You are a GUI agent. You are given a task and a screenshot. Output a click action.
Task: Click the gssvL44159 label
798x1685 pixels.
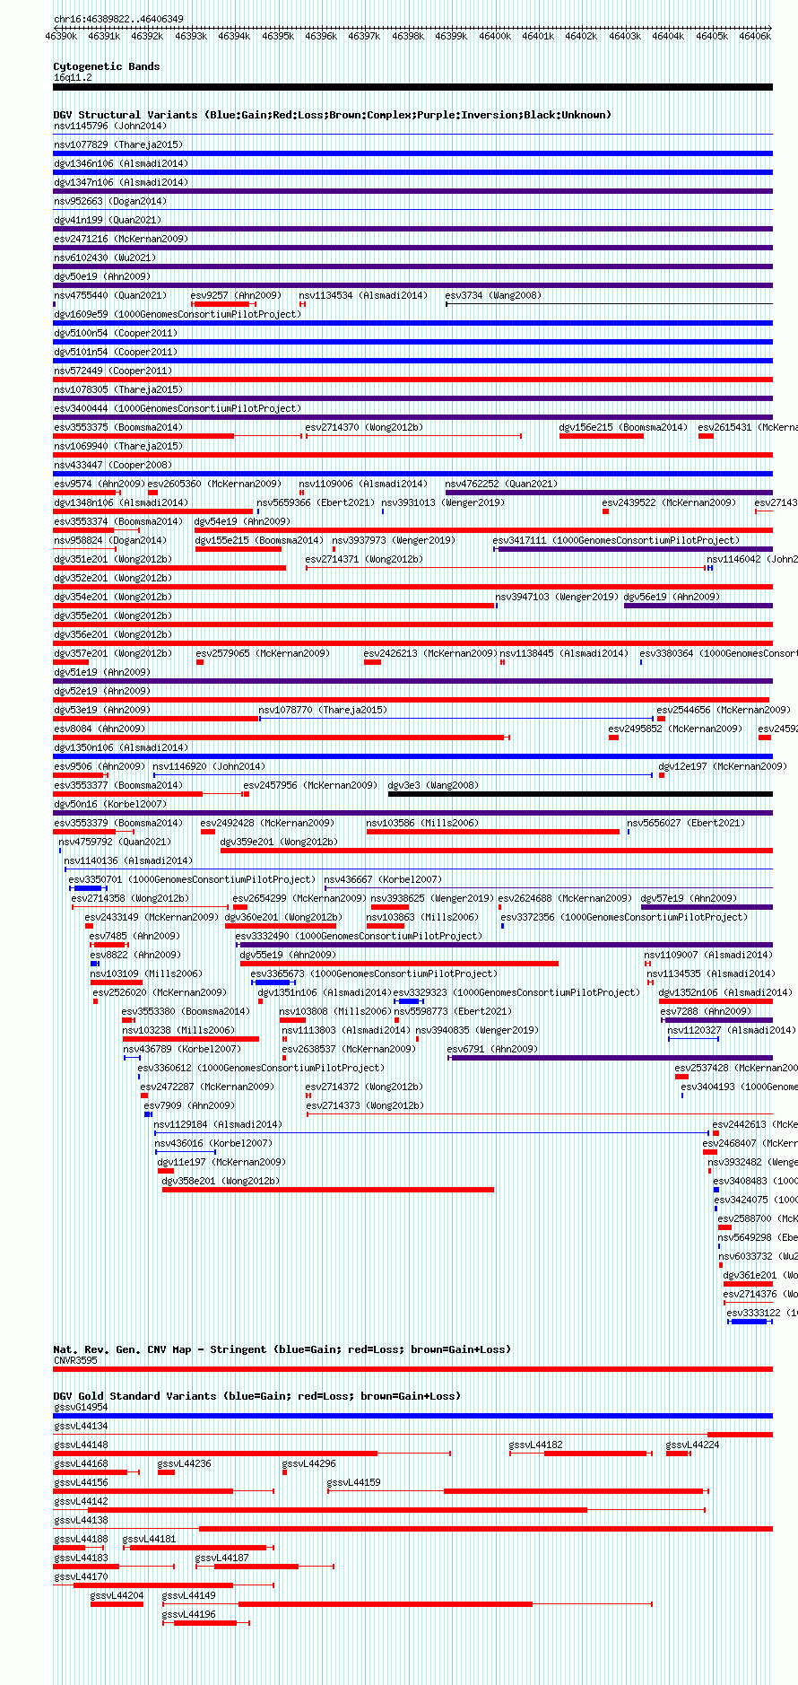click(354, 1482)
